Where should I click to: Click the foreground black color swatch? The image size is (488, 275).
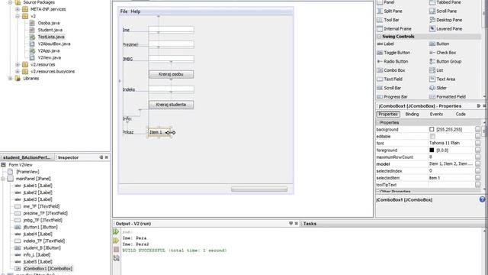pyautogui.click(x=432, y=150)
